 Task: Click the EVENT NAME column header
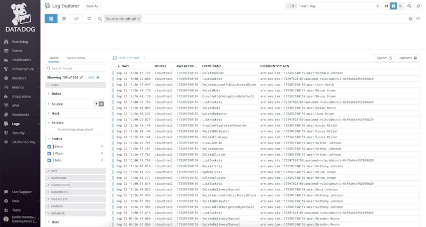click(x=212, y=66)
